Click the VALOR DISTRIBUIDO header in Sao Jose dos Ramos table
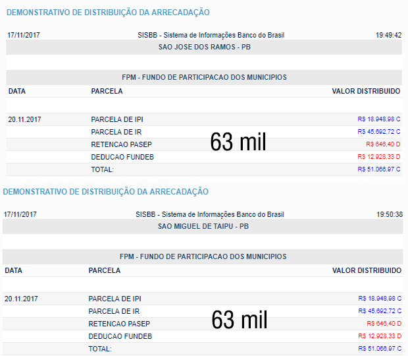408x356 pixels. coord(366,91)
